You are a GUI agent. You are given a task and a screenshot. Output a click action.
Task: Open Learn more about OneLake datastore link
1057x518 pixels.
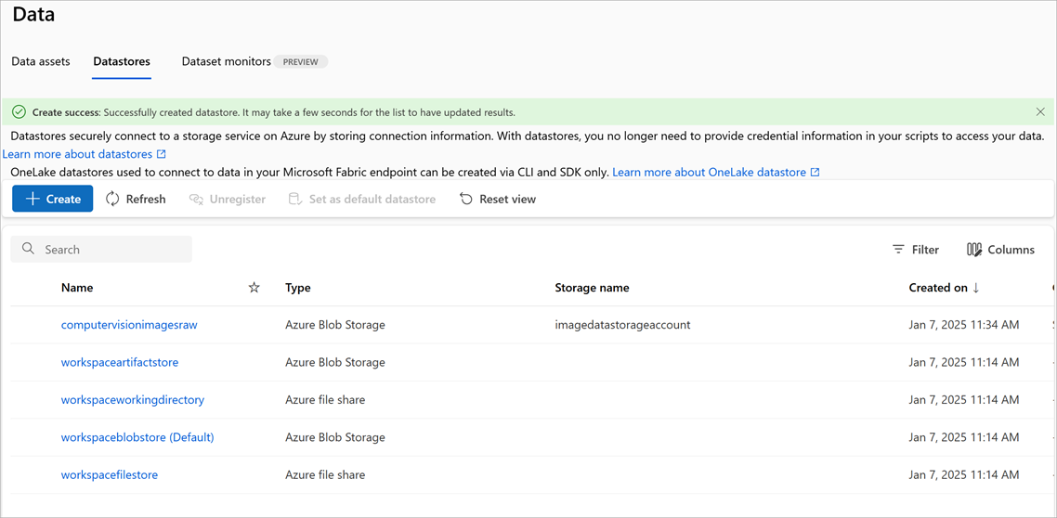(710, 173)
